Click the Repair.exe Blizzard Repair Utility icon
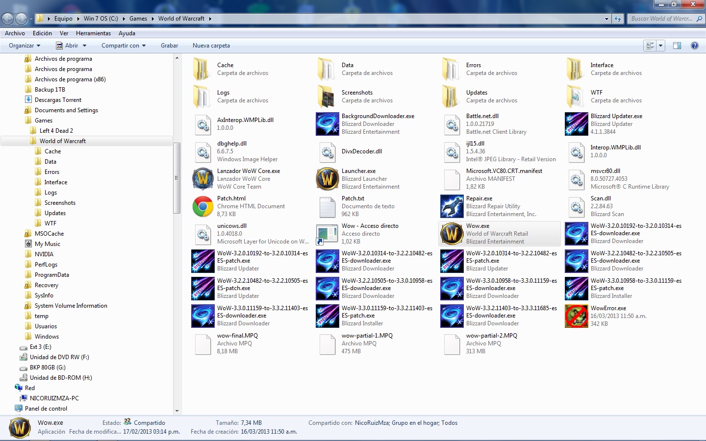The image size is (706, 441). tap(452, 206)
